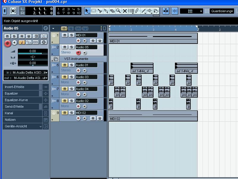
Task: Click the Constrain Delay Compensation clock icon
Action: 13,11
